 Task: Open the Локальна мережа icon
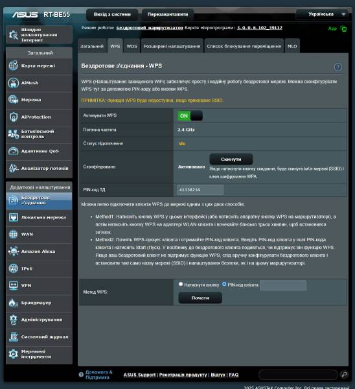coord(14,217)
